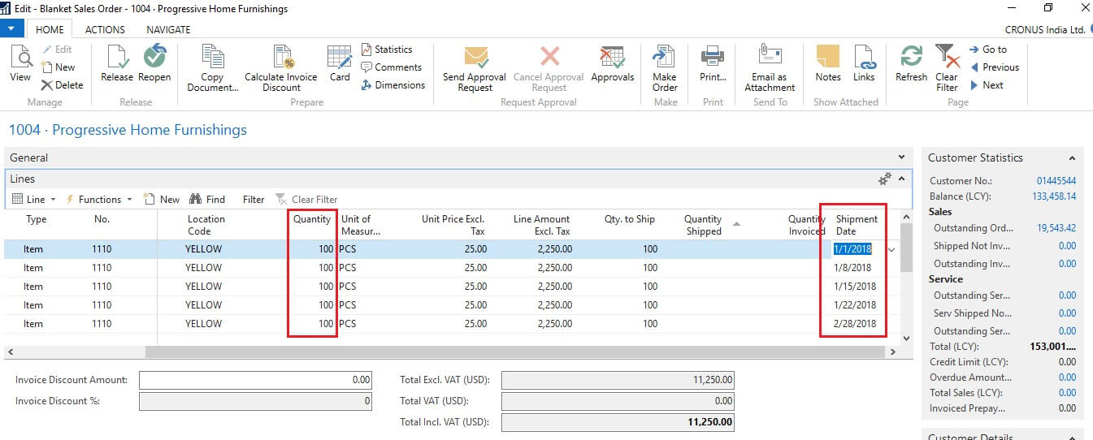Open customer number 01445544 link

(1056, 181)
